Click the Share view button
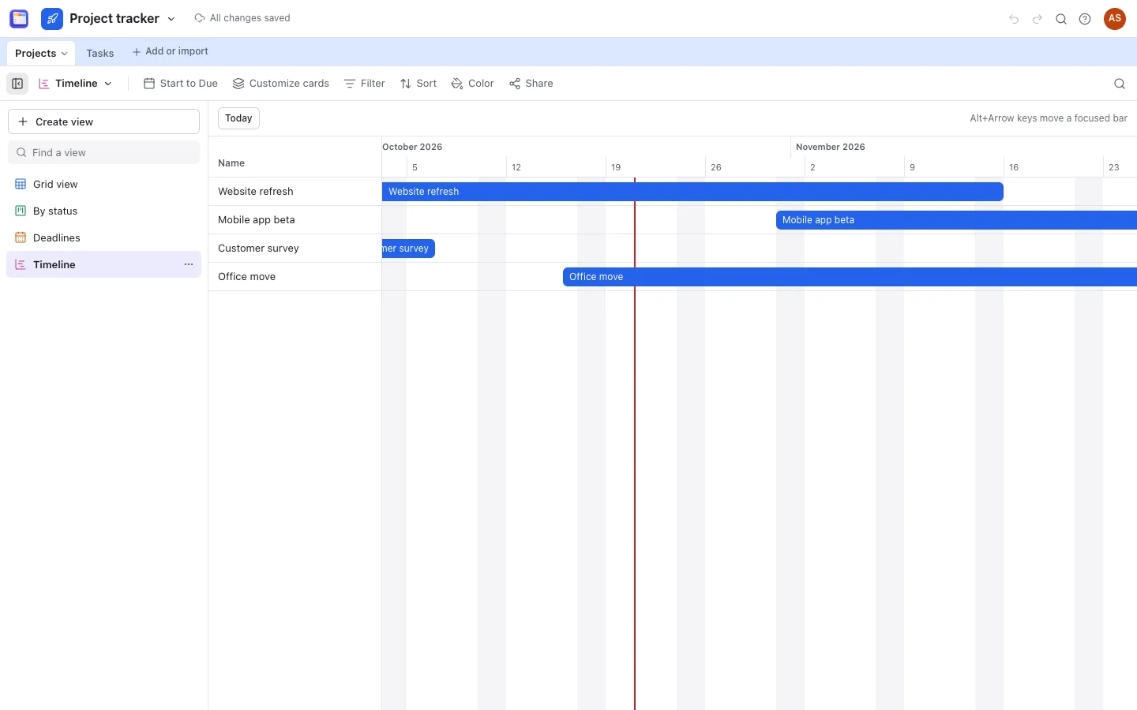The image size is (1137, 710). 531,84
